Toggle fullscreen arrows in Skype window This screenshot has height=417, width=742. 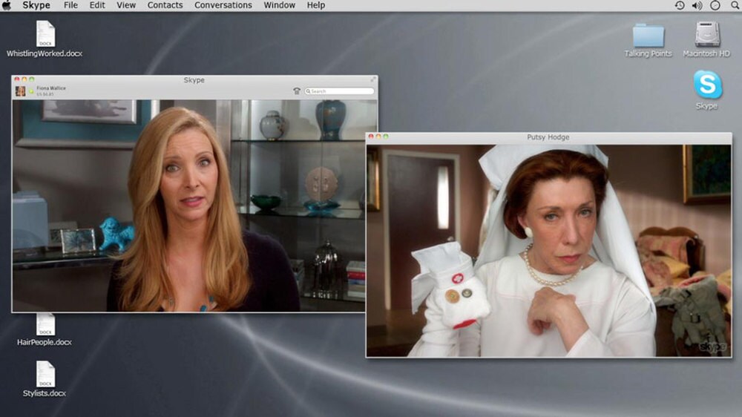[x=373, y=79]
